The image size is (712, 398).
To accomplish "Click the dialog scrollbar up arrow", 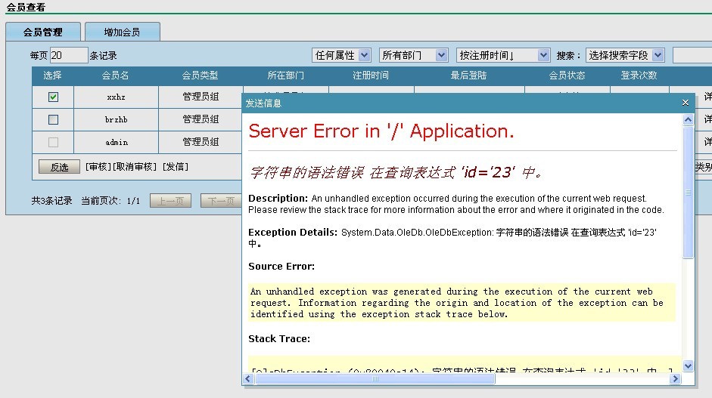I will [688, 120].
